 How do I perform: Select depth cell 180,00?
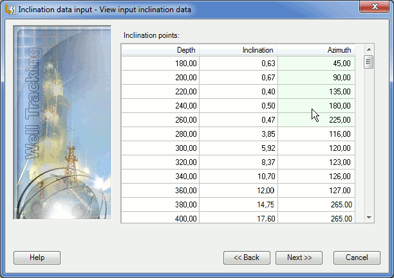(x=160, y=64)
